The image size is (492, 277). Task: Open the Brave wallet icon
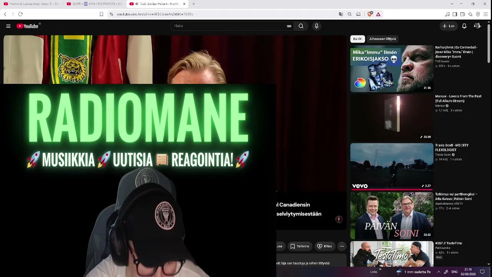[x=462, y=14]
